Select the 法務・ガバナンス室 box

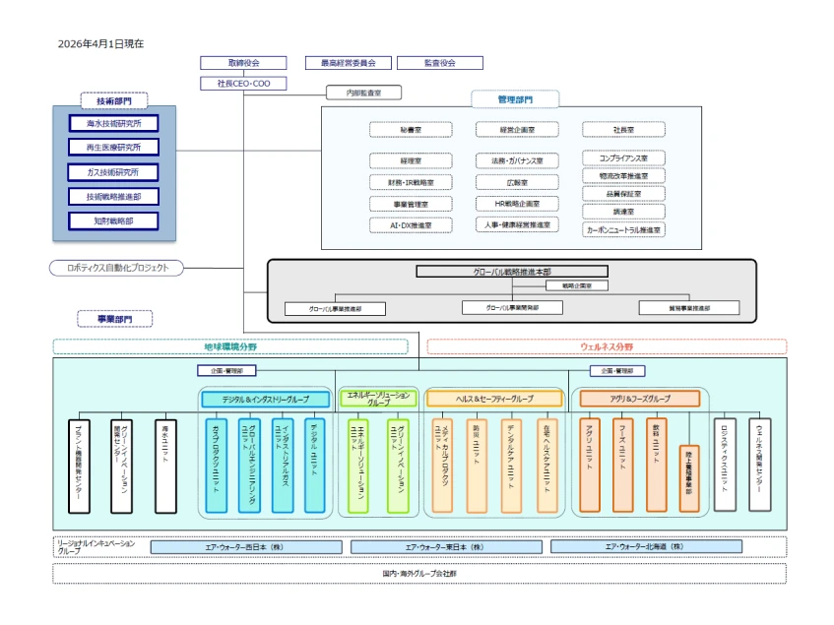tap(518, 160)
